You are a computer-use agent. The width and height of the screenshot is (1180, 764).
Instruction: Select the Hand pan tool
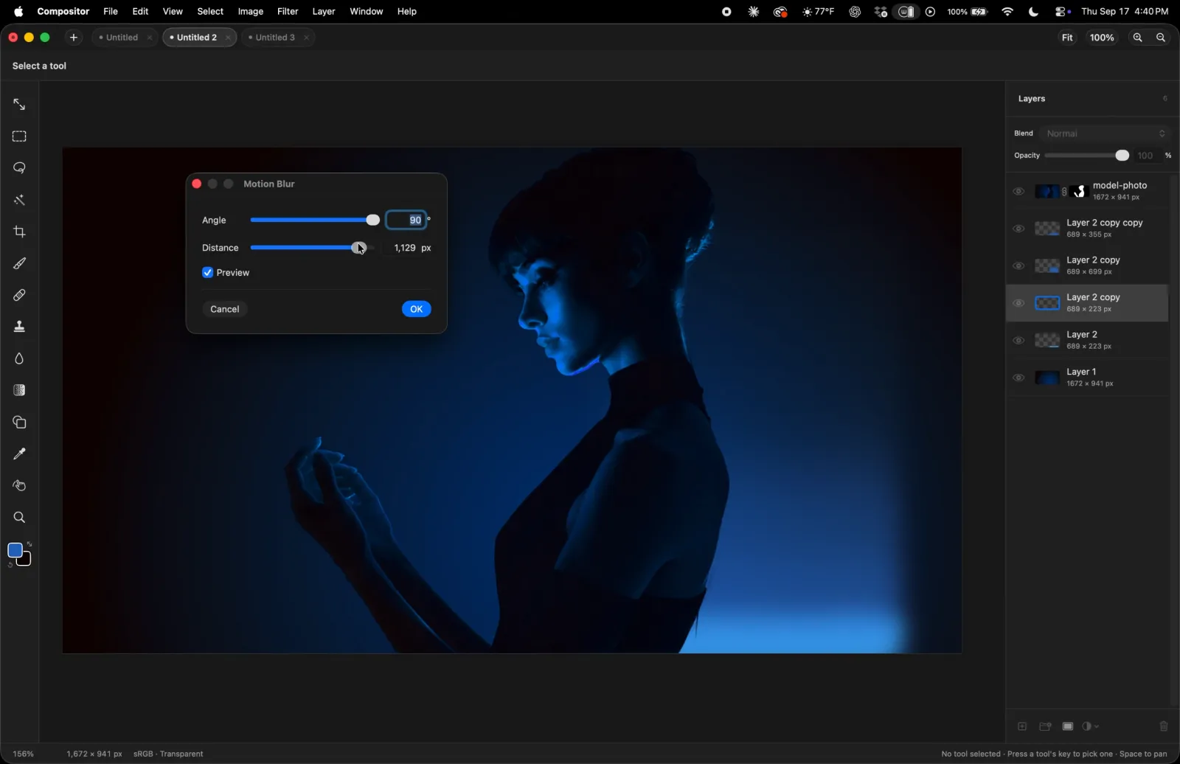[x=19, y=485]
